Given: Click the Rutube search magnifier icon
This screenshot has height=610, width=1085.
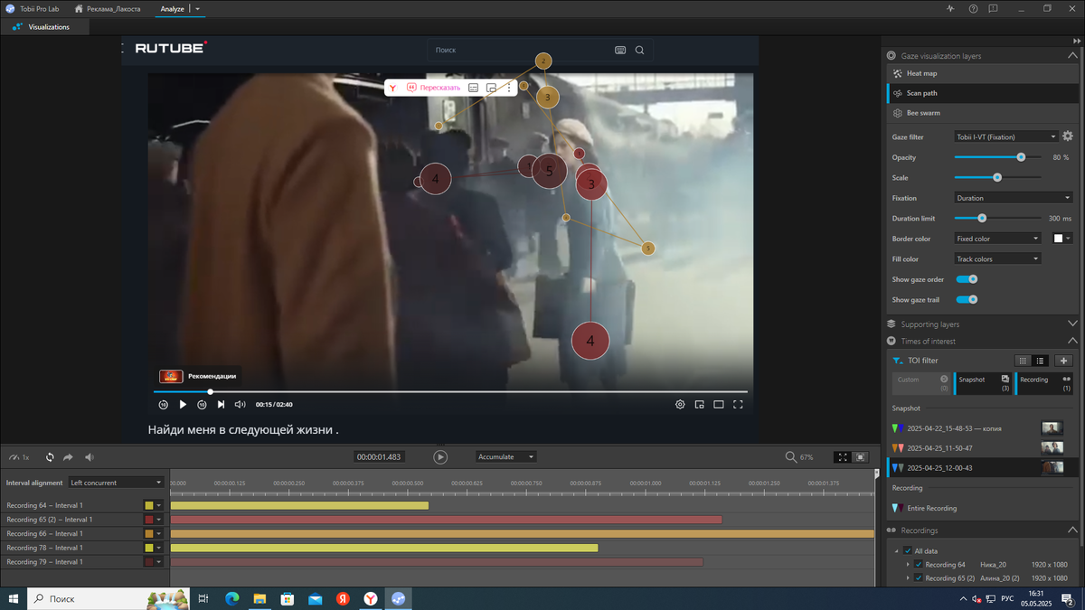Looking at the screenshot, I should tap(639, 51).
